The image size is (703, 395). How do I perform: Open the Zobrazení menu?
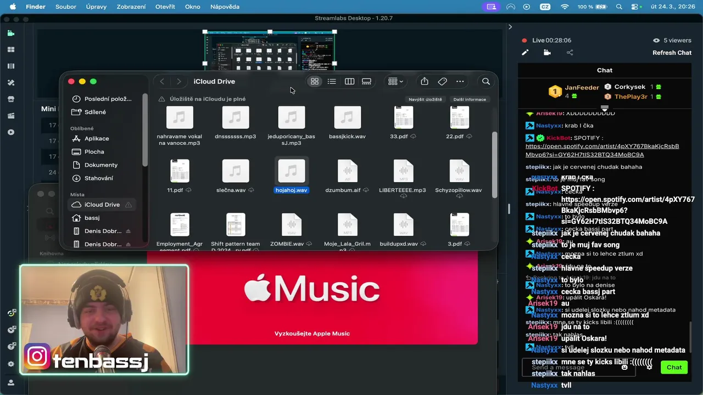(131, 7)
